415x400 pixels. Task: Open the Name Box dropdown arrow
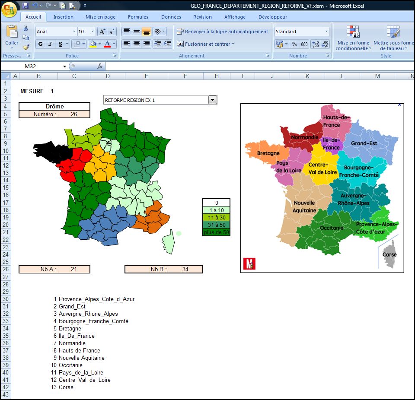[x=64, y=67]
